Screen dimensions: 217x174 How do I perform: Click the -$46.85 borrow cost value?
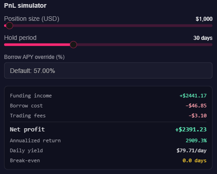[x=196, y=106]
